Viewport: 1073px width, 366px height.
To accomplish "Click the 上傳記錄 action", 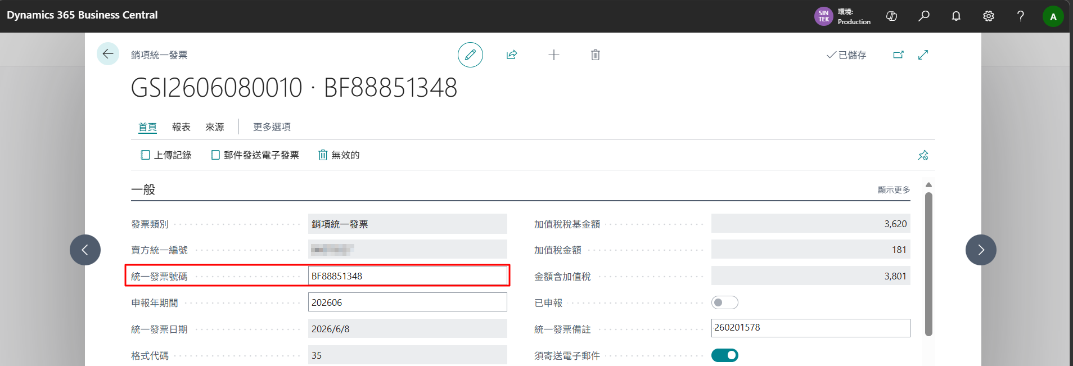I will click(x=166, y=155).
